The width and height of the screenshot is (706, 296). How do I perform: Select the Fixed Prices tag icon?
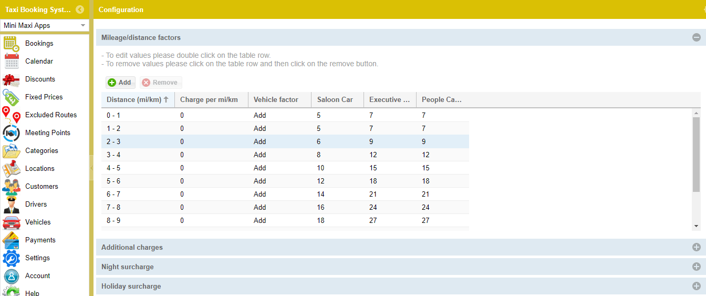pos(12,97)
